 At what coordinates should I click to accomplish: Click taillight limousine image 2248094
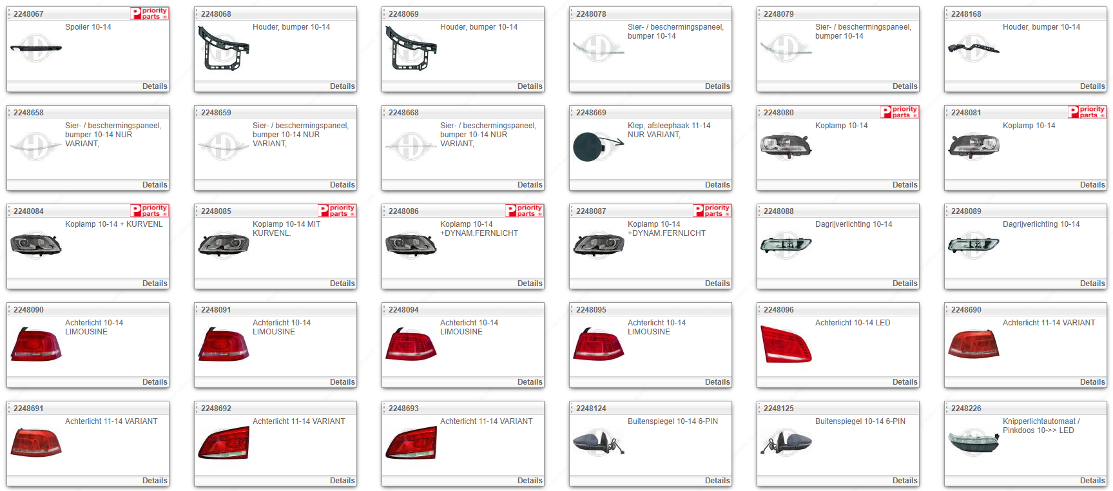pyautogui.click(x=411, y=344)
